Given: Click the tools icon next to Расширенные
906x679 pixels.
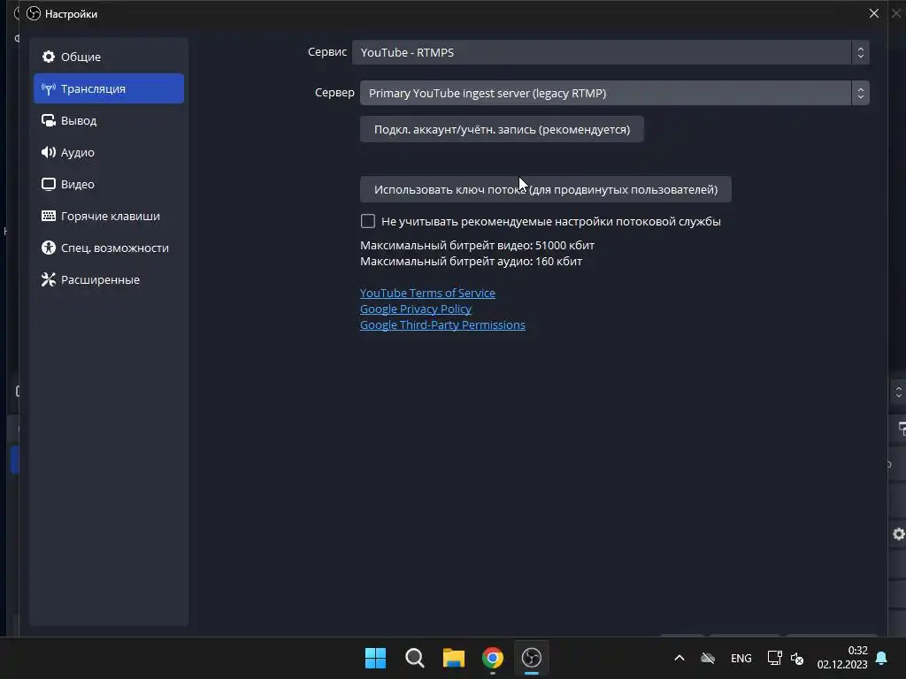Looking at the screenshot, I should click(x=49, y=278).
